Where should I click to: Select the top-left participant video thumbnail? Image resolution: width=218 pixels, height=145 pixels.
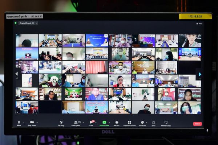[27, 40]
